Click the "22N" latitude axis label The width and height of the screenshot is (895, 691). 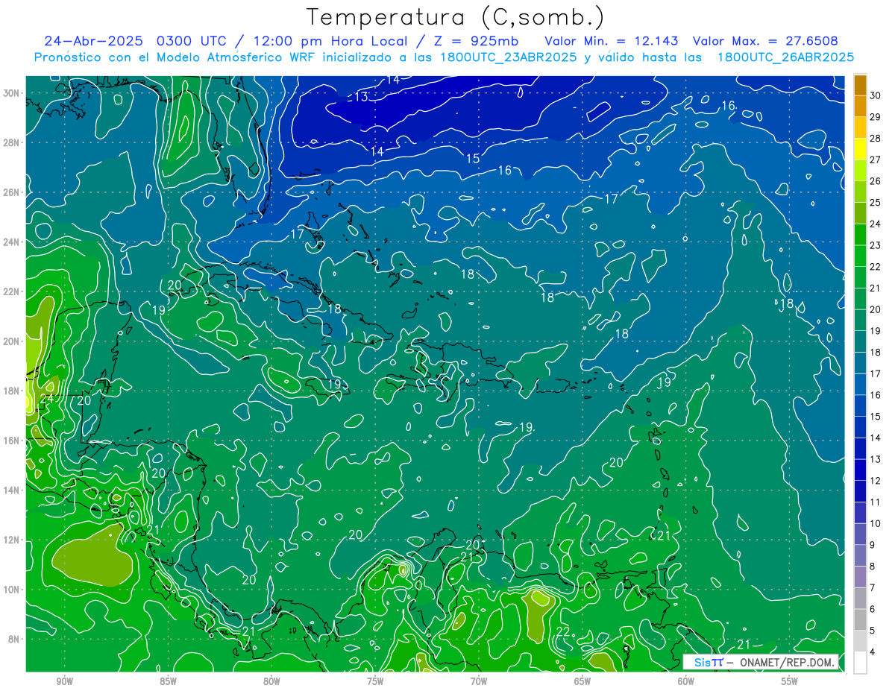click(x=12, y=291)
